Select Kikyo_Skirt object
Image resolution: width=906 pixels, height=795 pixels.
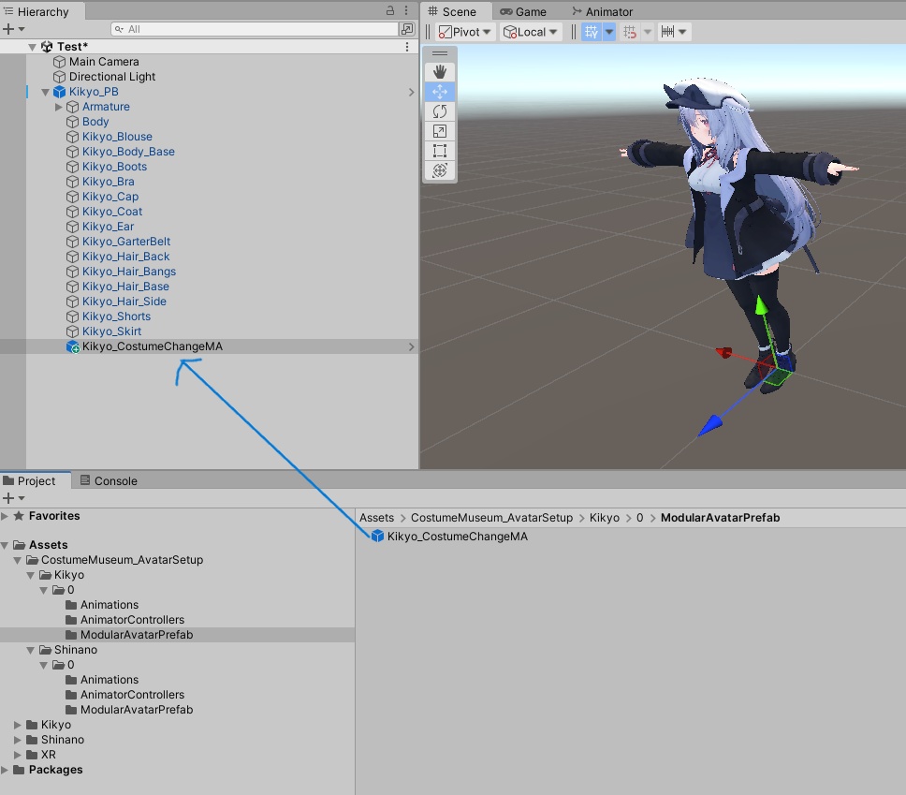pyautogui.click(x=111, y=331)
